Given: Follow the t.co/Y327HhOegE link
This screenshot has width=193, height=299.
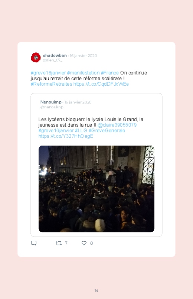Looking at the screenshot, I should pyautogui.click(x=66, y=136).
